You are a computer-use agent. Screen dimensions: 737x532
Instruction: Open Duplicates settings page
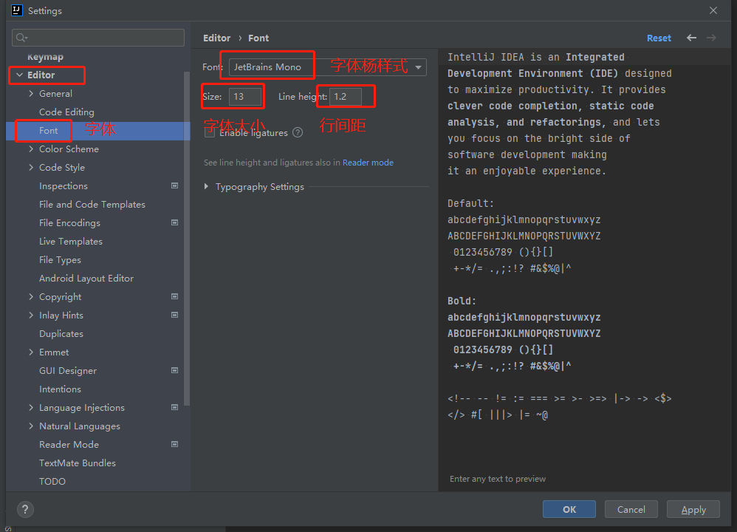click(x=61, y=333)
